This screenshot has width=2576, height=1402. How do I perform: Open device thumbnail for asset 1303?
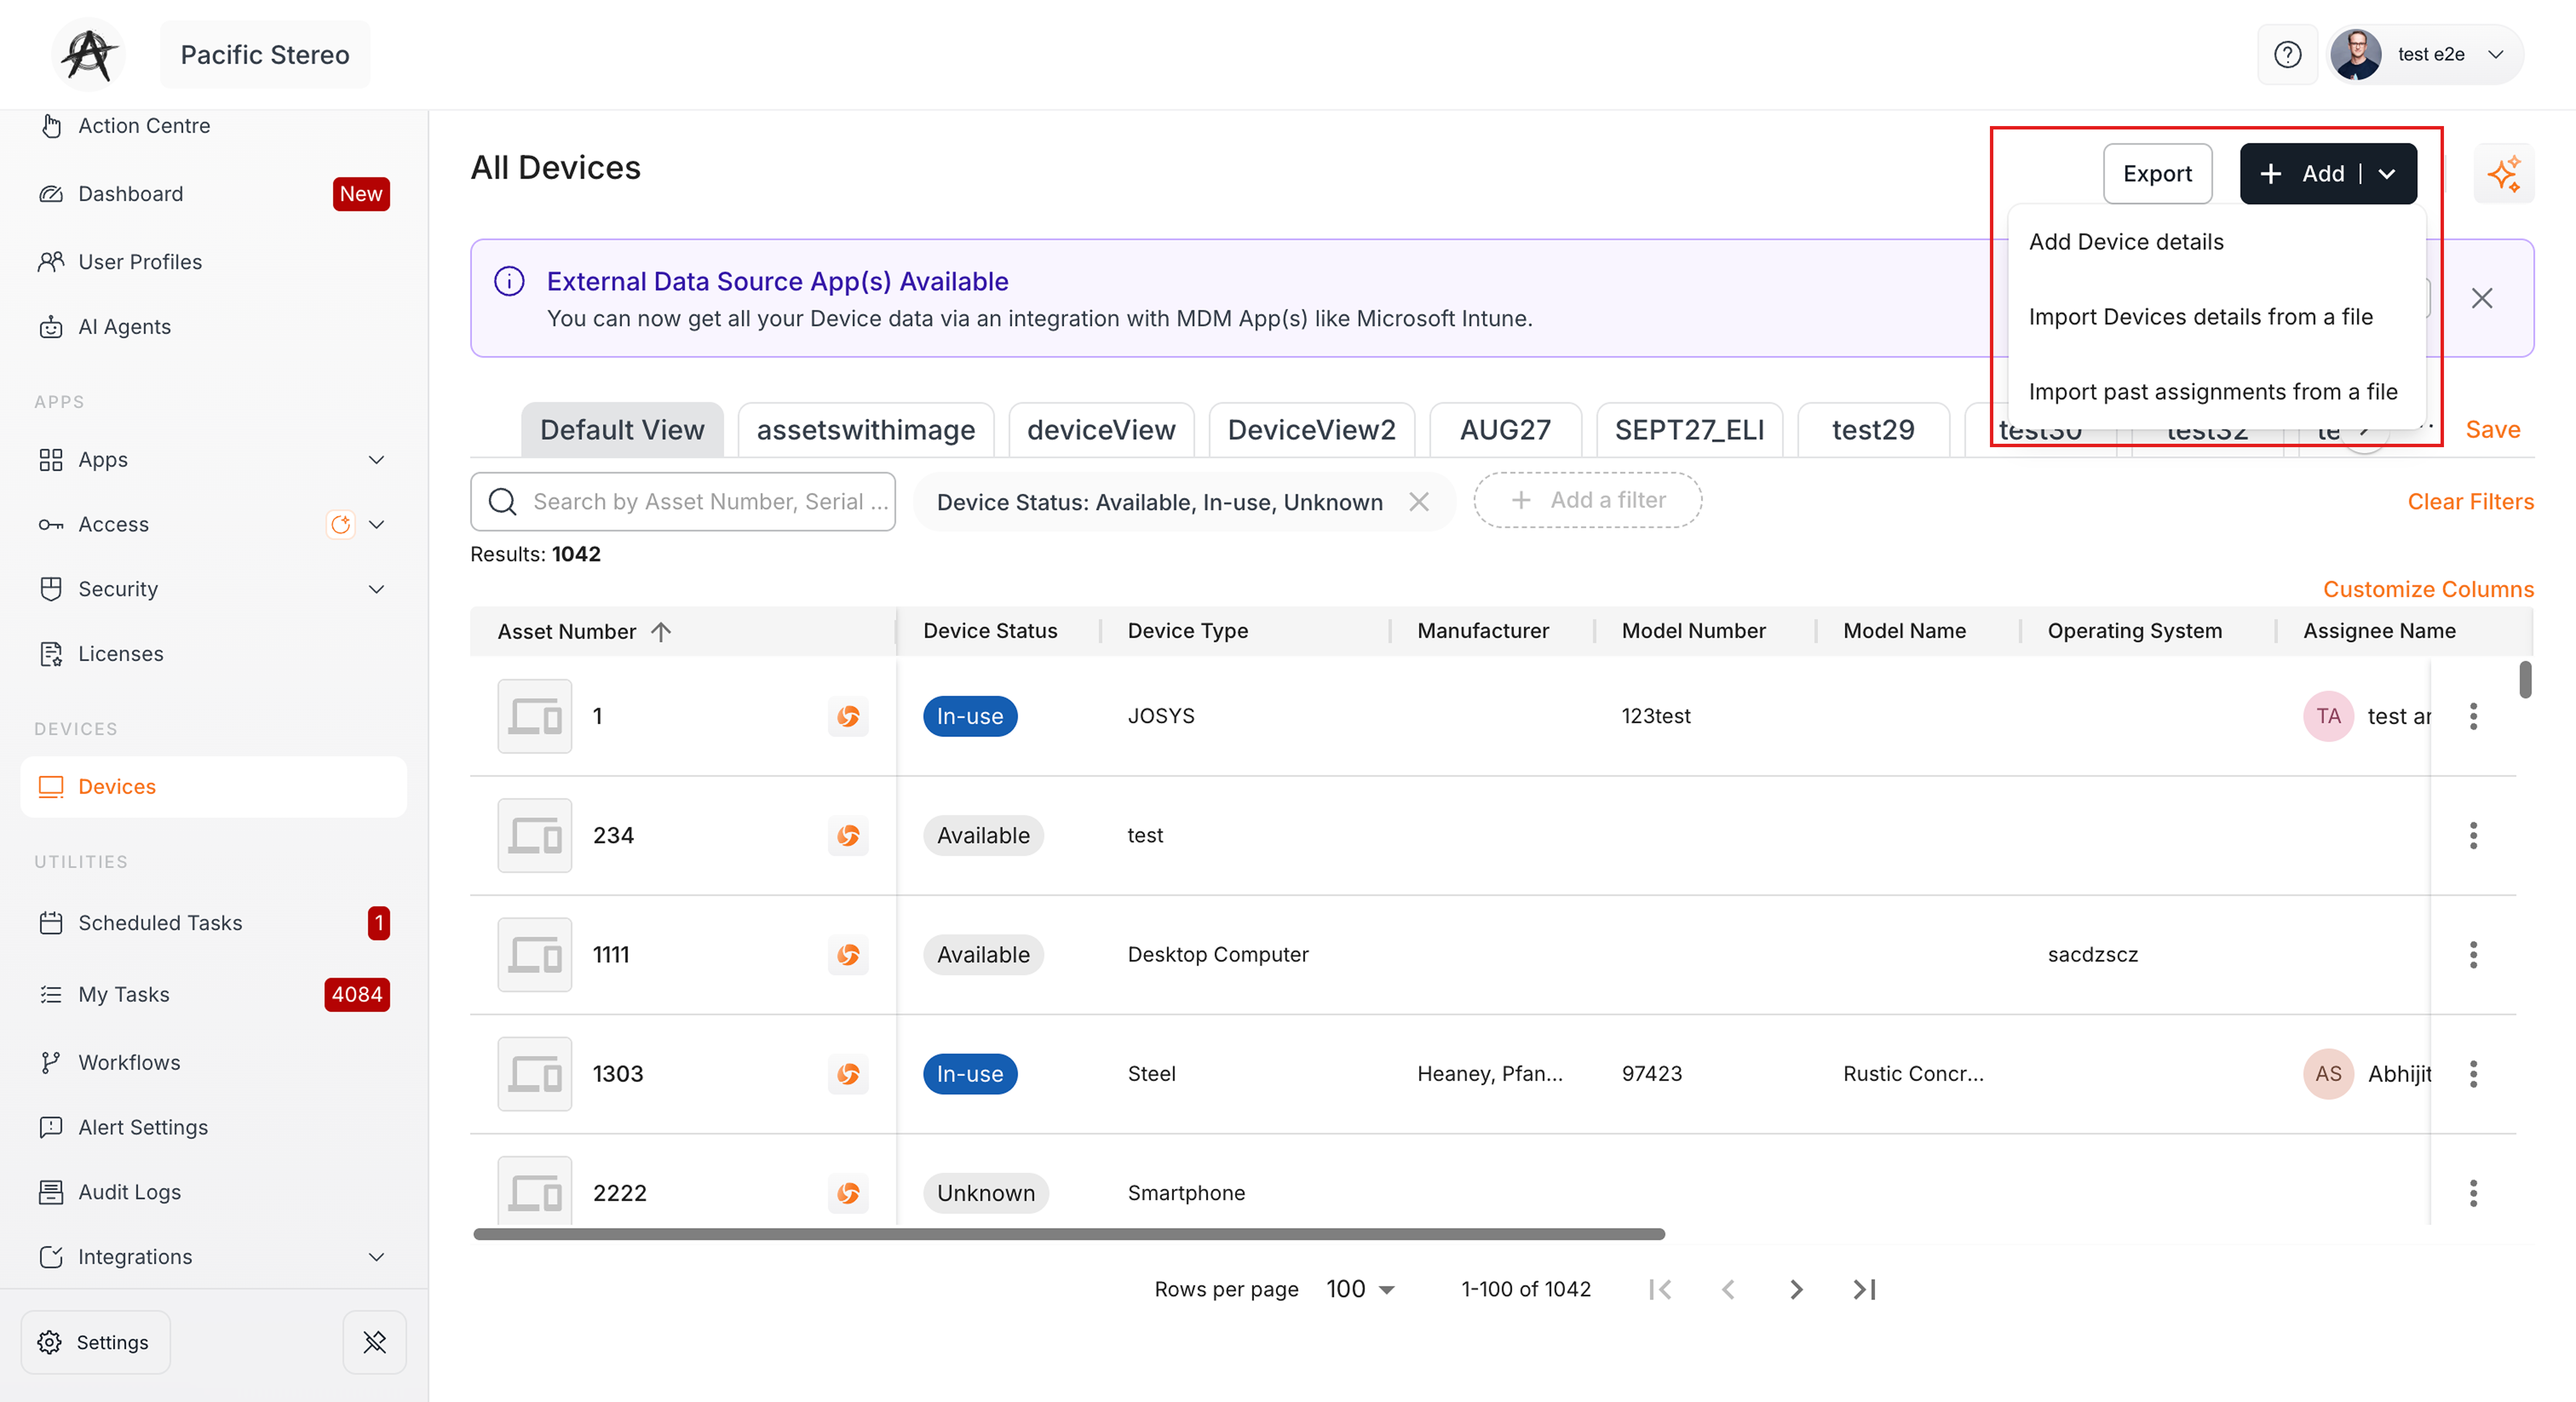coord(535,1074)
